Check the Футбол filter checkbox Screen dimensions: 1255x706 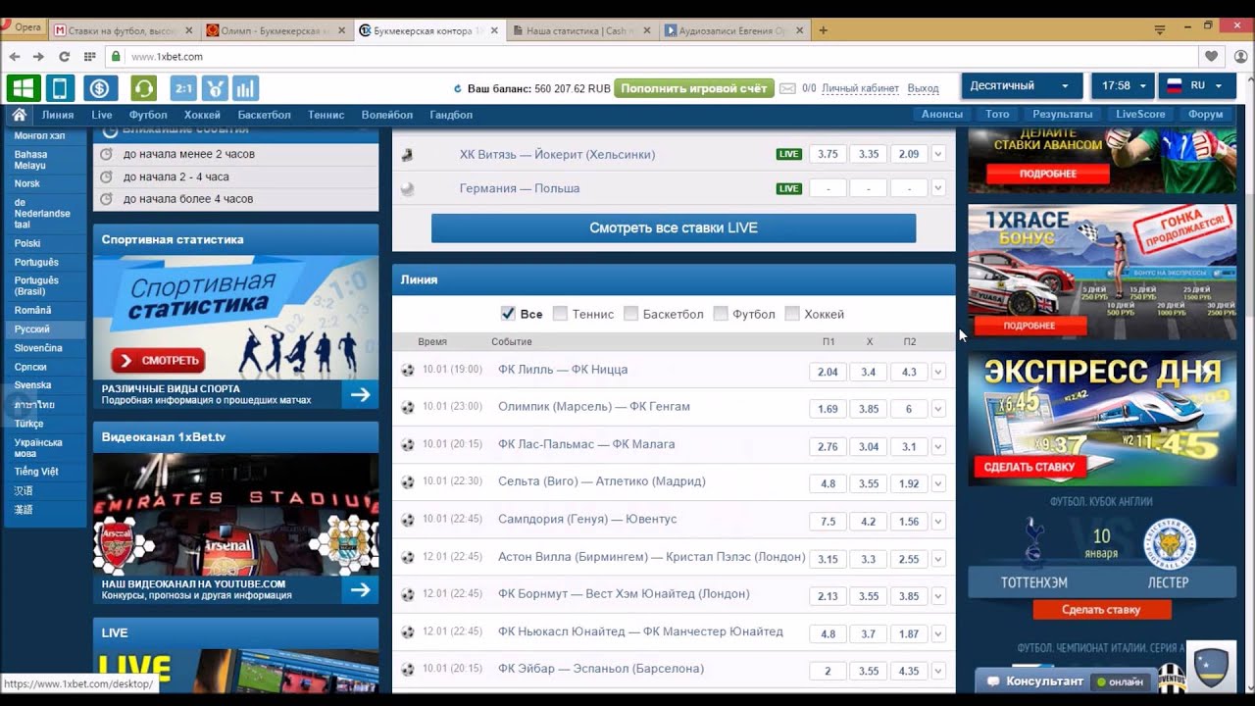click(x=721, y=314)
